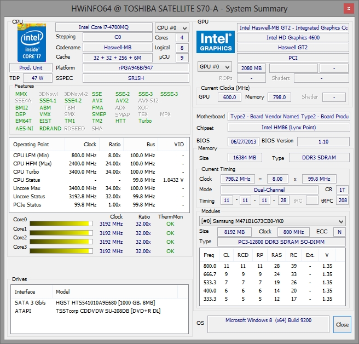Click the Motherboard Type2 Board Vendor field
The height and width of the screenshot is (344, 359).
pyautogui.click(x=289, y=117)
